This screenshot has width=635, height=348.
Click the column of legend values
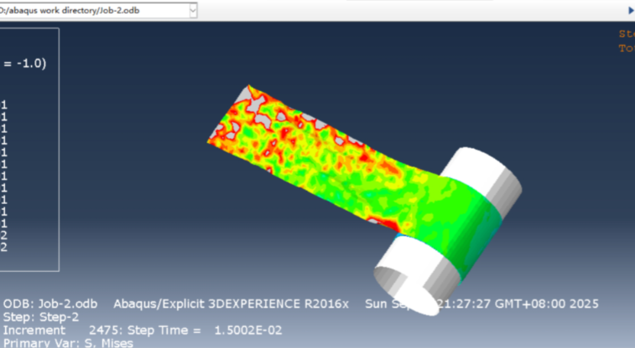point(4,176)
